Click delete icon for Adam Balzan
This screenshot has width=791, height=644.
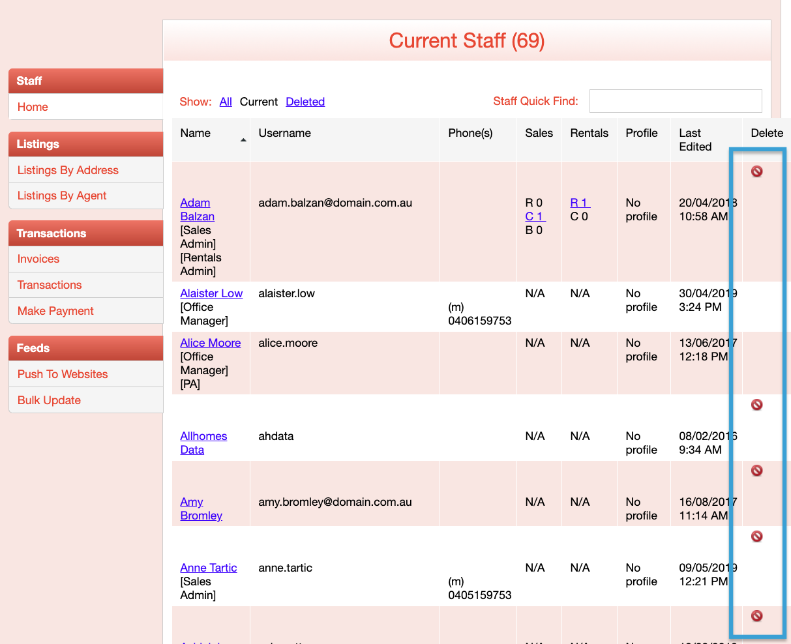[x=756, y=171]
